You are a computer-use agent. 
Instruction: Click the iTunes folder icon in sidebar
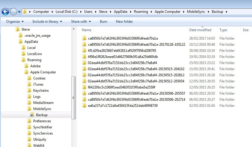[x=29, y=84]
